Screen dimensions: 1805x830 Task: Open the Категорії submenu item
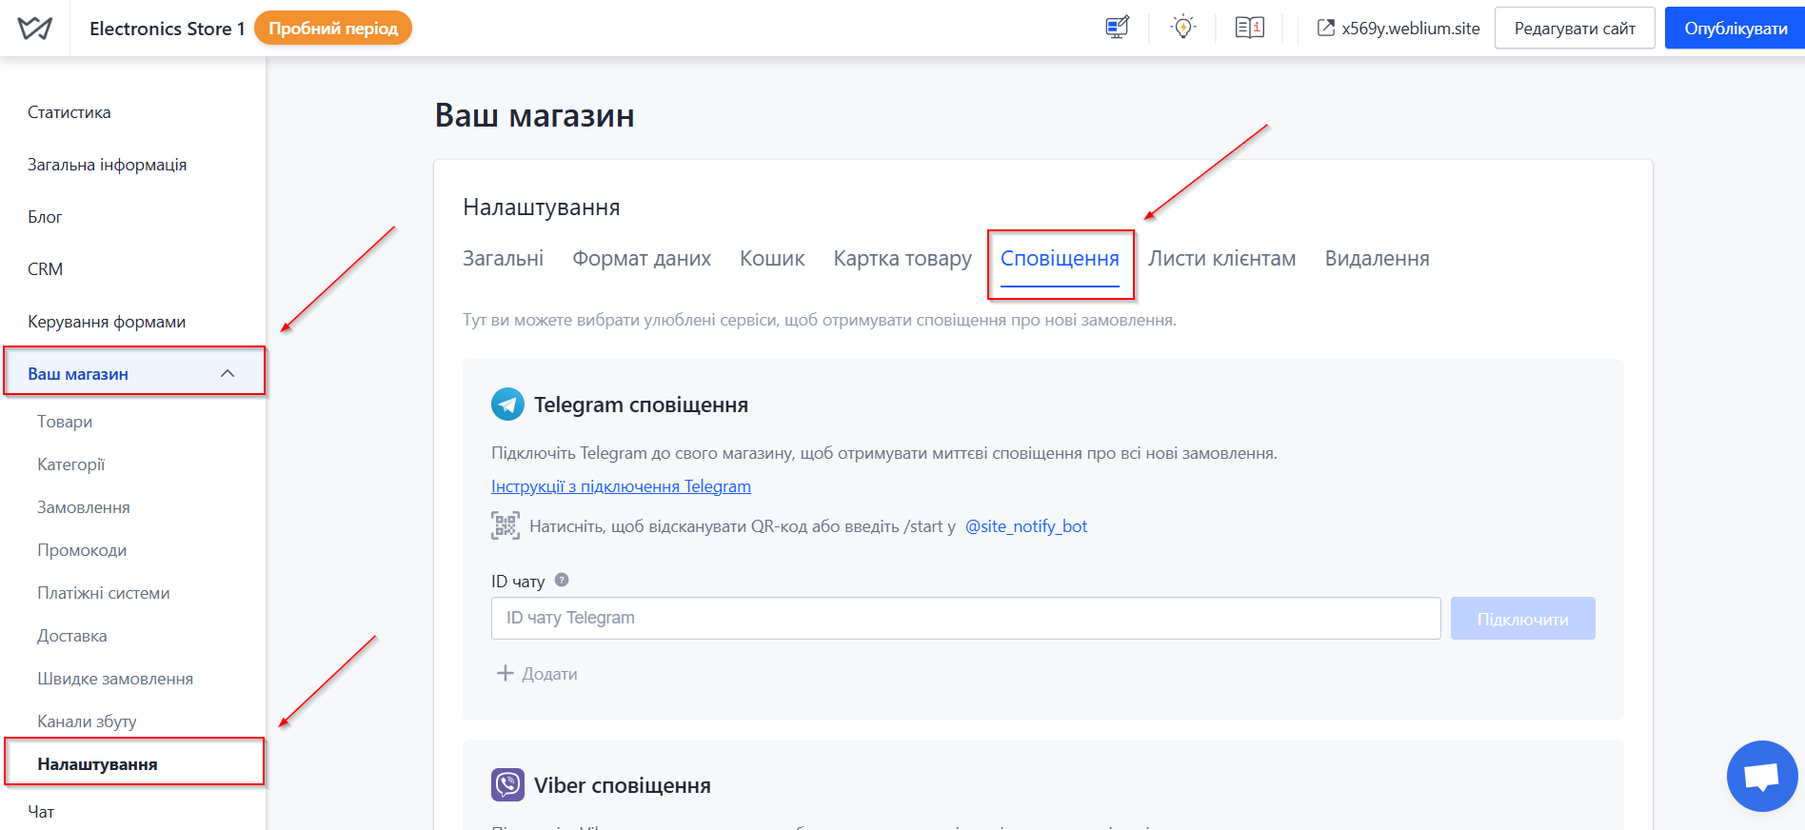pos(71,464)
